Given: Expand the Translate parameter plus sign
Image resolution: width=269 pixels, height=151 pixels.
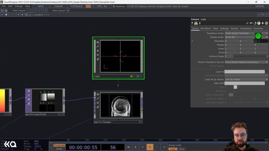Looking at the screenshot, I should tap(192, 41).
